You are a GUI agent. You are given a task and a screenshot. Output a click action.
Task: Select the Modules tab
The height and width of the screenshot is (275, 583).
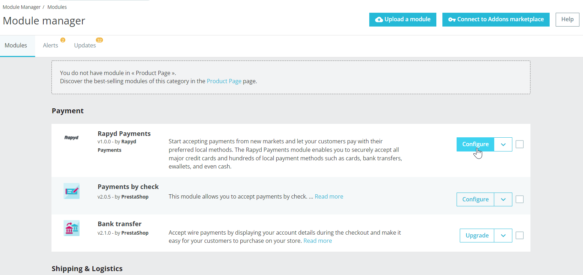pos(16,46)
